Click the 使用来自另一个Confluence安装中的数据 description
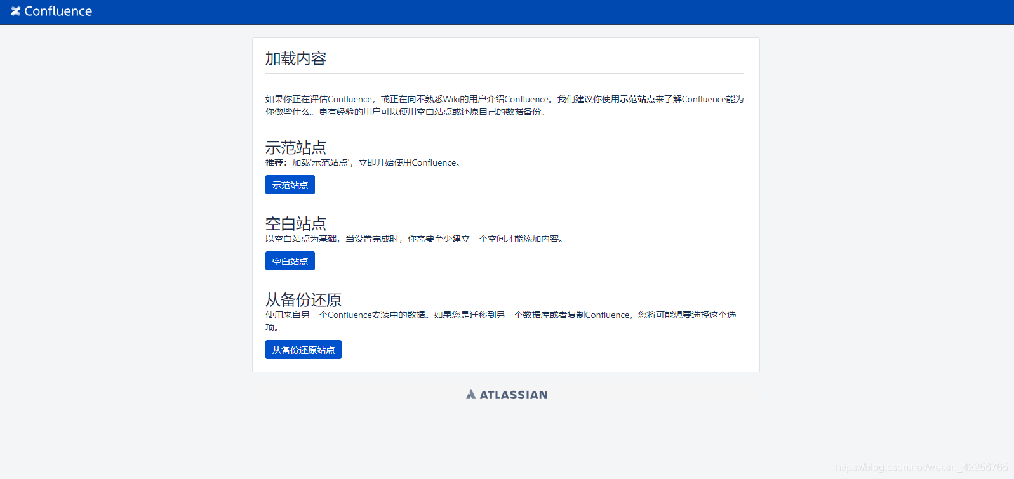This screenshot has height=479, width=1014. point(500,321)
